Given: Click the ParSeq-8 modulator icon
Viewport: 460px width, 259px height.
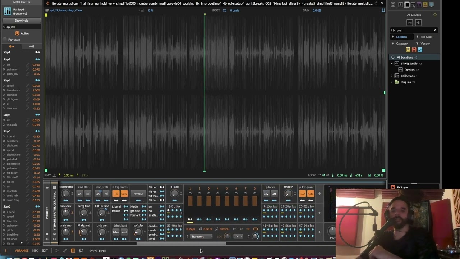Looking at the screenshot, I should [7, 11].
